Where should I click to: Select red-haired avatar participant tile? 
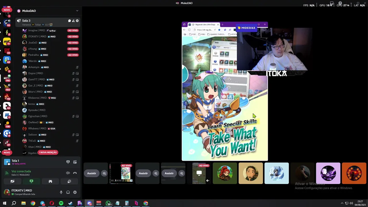(225, 173)
